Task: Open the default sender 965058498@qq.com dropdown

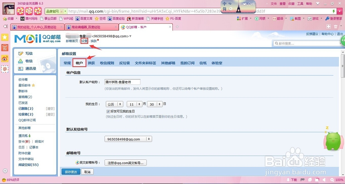Action: [x=128, y=139]
